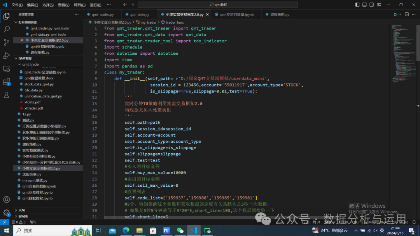Open WeChat from the taskbar

180,231
